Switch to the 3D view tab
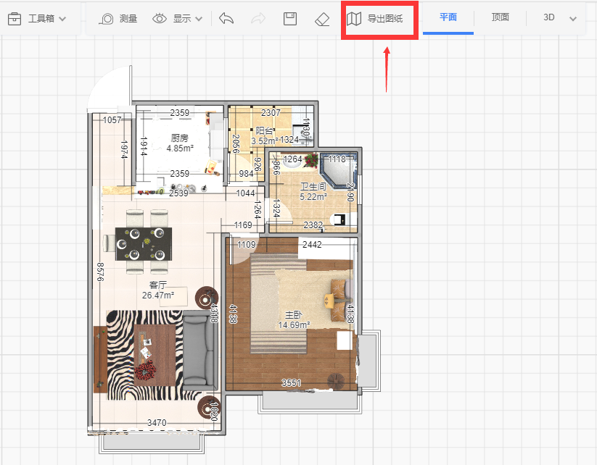This screenshot has width=597, height=465. 548,17
